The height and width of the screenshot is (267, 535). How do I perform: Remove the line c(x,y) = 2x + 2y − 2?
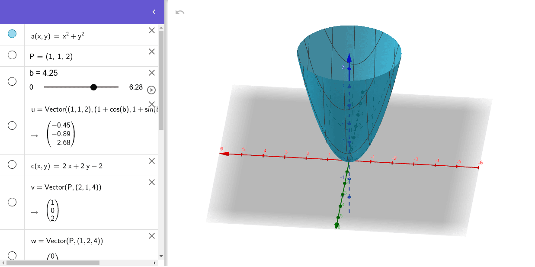(x=151, y=161)
